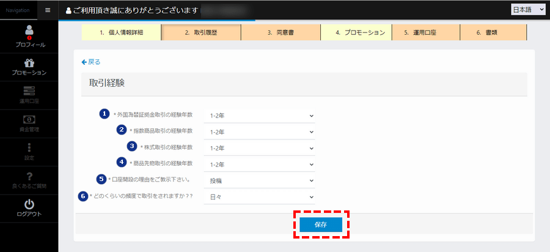Screen dimensions: 550x252
Task: Click the 戻る back link
Action: pyautogui.click(x=91, y=62)
